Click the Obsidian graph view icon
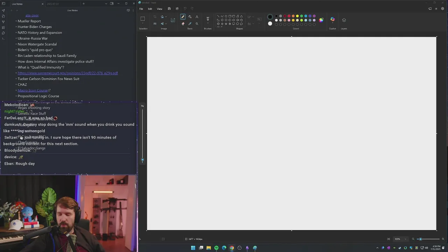This screenshot has height=252, width=448. click(x=3, y=22)
